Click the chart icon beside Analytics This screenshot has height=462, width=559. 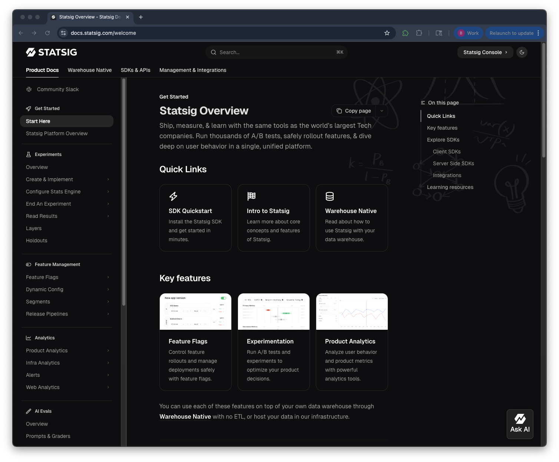tap(29, 338)
